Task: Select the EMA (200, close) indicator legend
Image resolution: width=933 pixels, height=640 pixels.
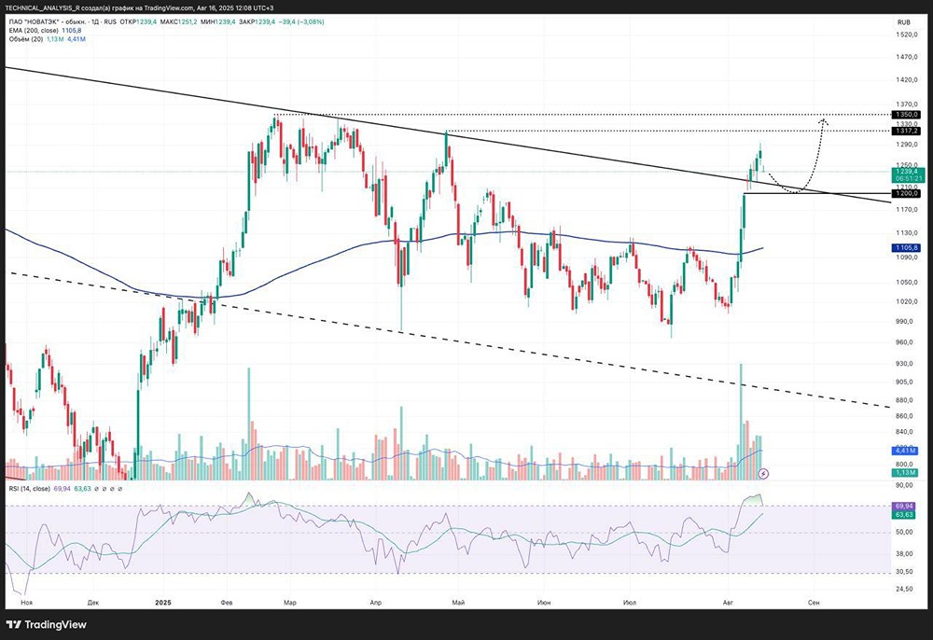Action: point(34,31)
